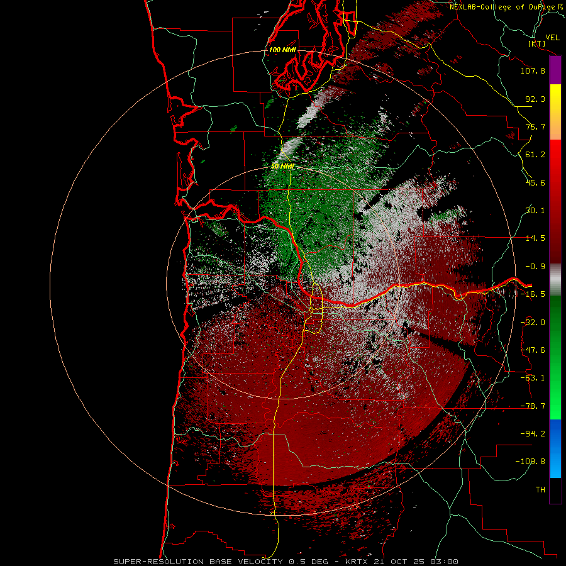Select the -16.5 legend value
Screen dimensions: 566x566
coord(533,294)
